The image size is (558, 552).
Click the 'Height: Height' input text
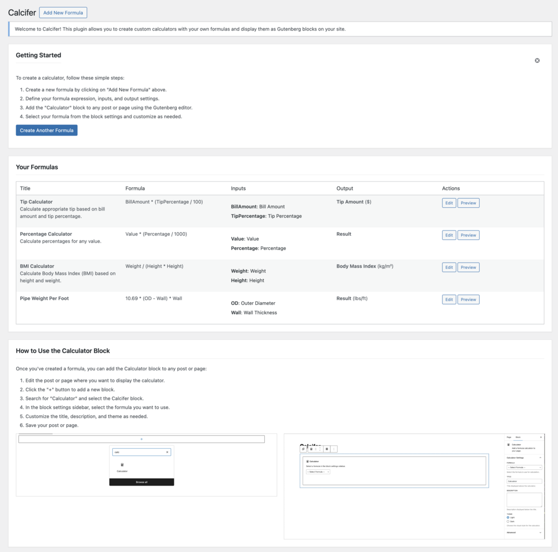pos(247,280)
